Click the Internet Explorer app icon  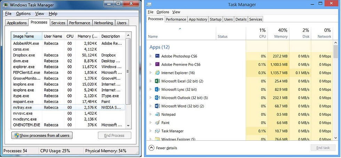click(x=158, y=73)
